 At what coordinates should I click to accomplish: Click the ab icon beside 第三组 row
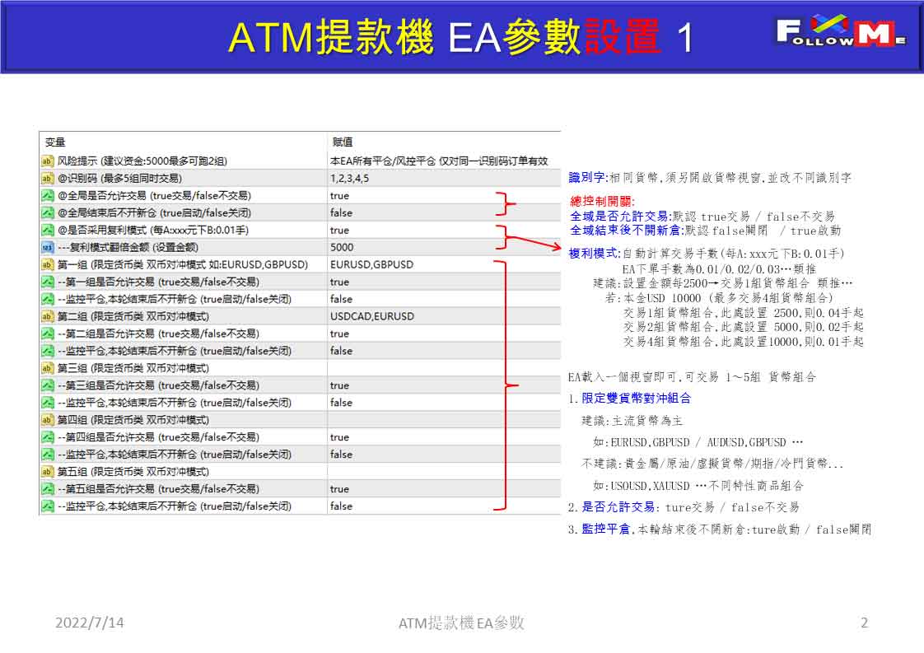coord(47,368)
